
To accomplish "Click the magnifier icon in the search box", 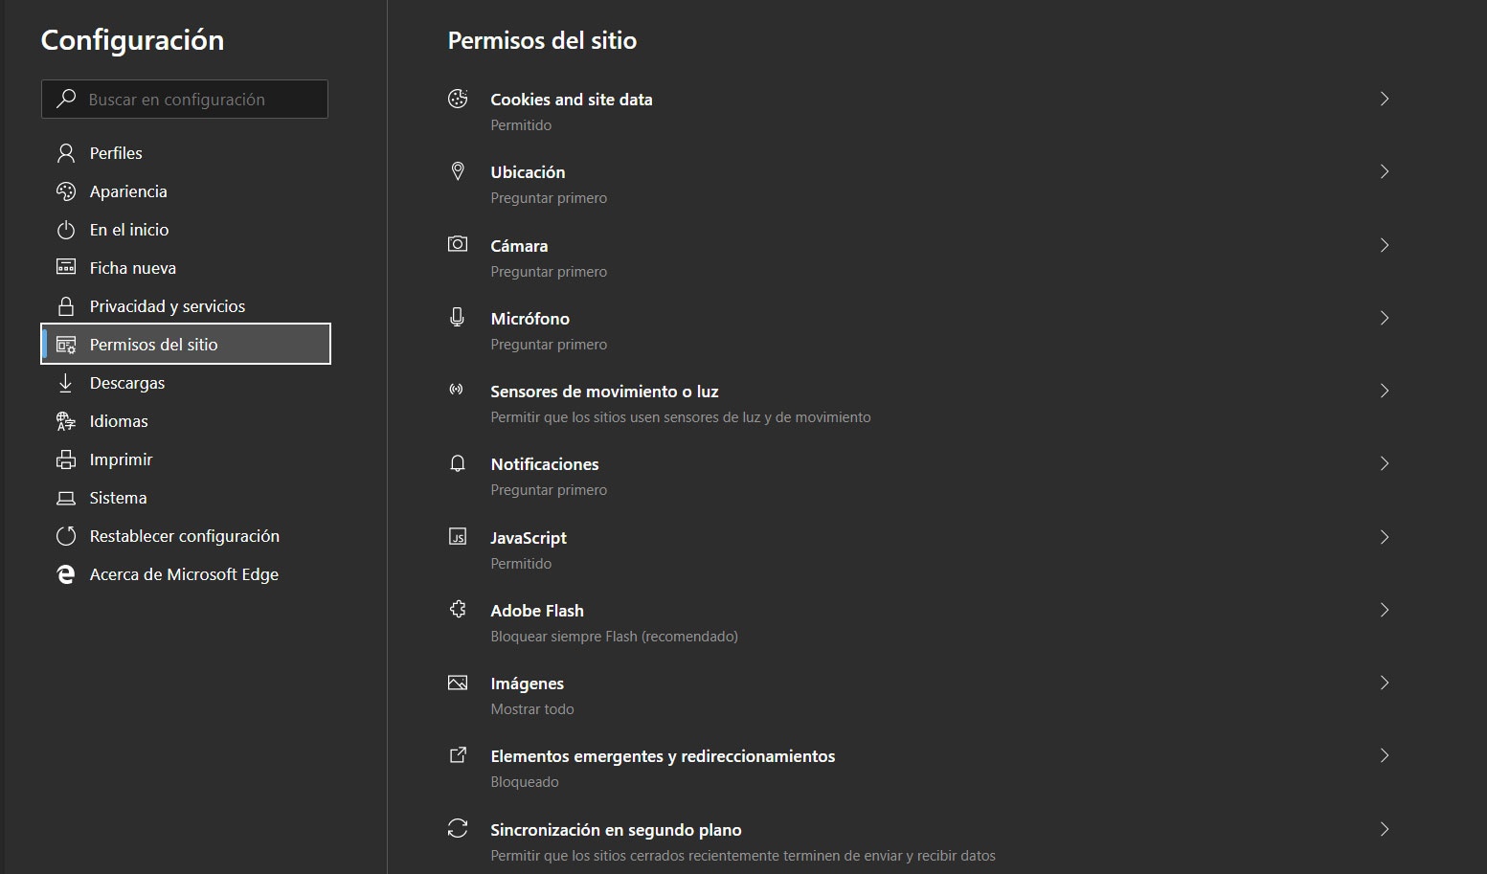I will 66,99.
